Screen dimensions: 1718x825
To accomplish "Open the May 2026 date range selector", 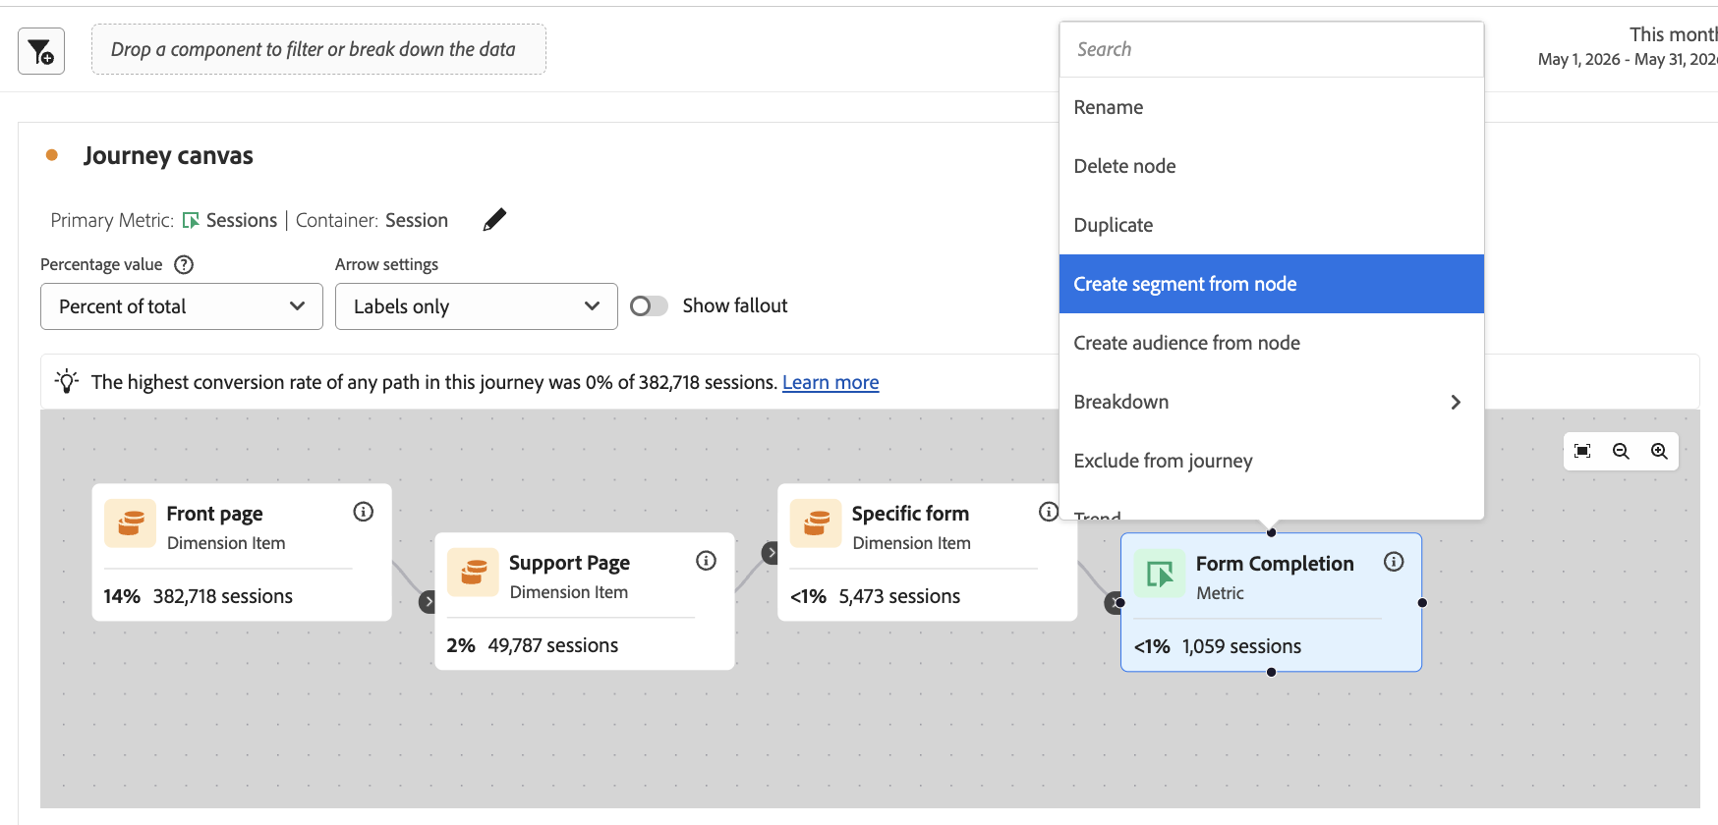I will [1628, 47].
